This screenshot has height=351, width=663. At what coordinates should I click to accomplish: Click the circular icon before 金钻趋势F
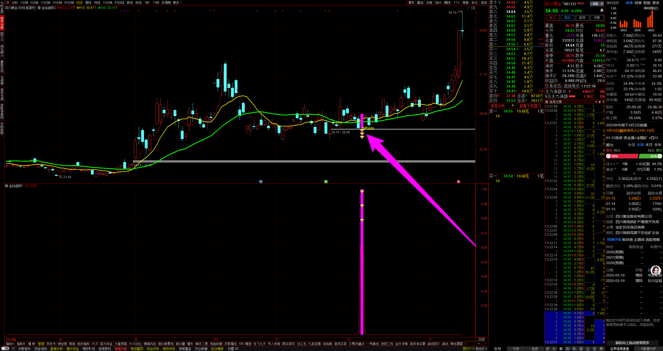click(x=6, y=186)
